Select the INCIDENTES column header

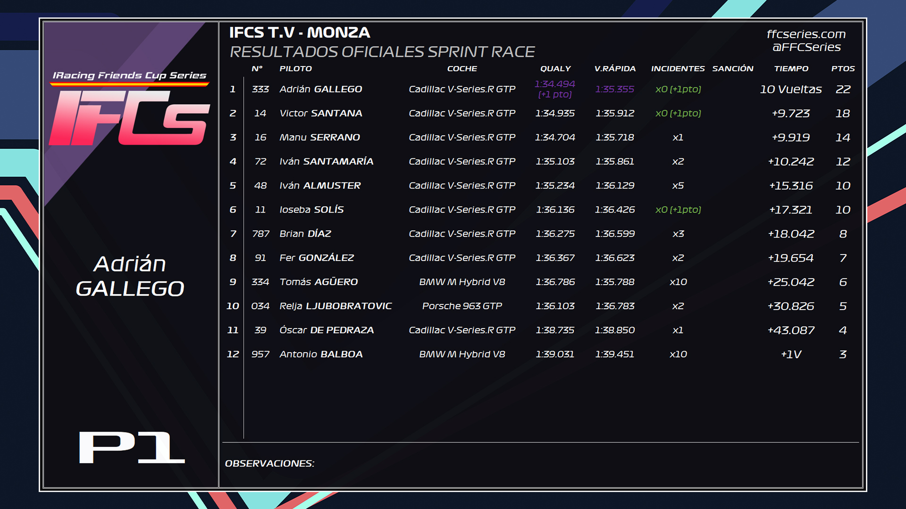coord(678,68)
